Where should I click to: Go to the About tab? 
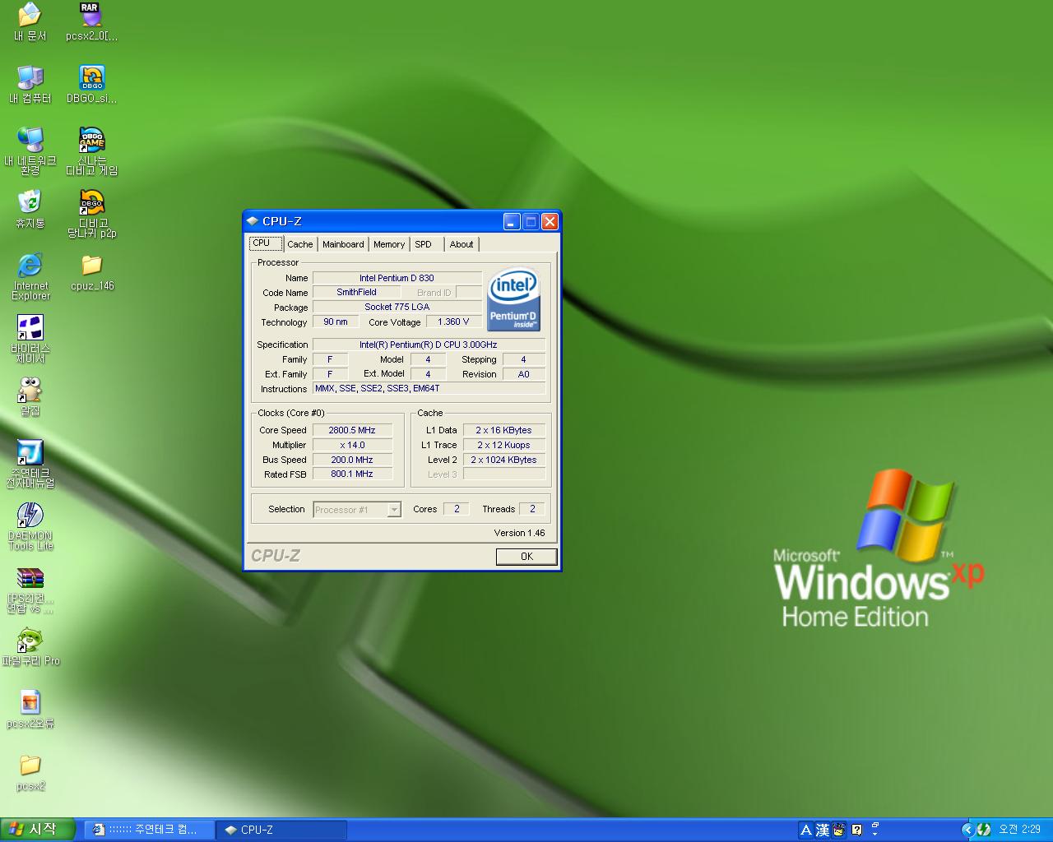[x=461, y=244]
